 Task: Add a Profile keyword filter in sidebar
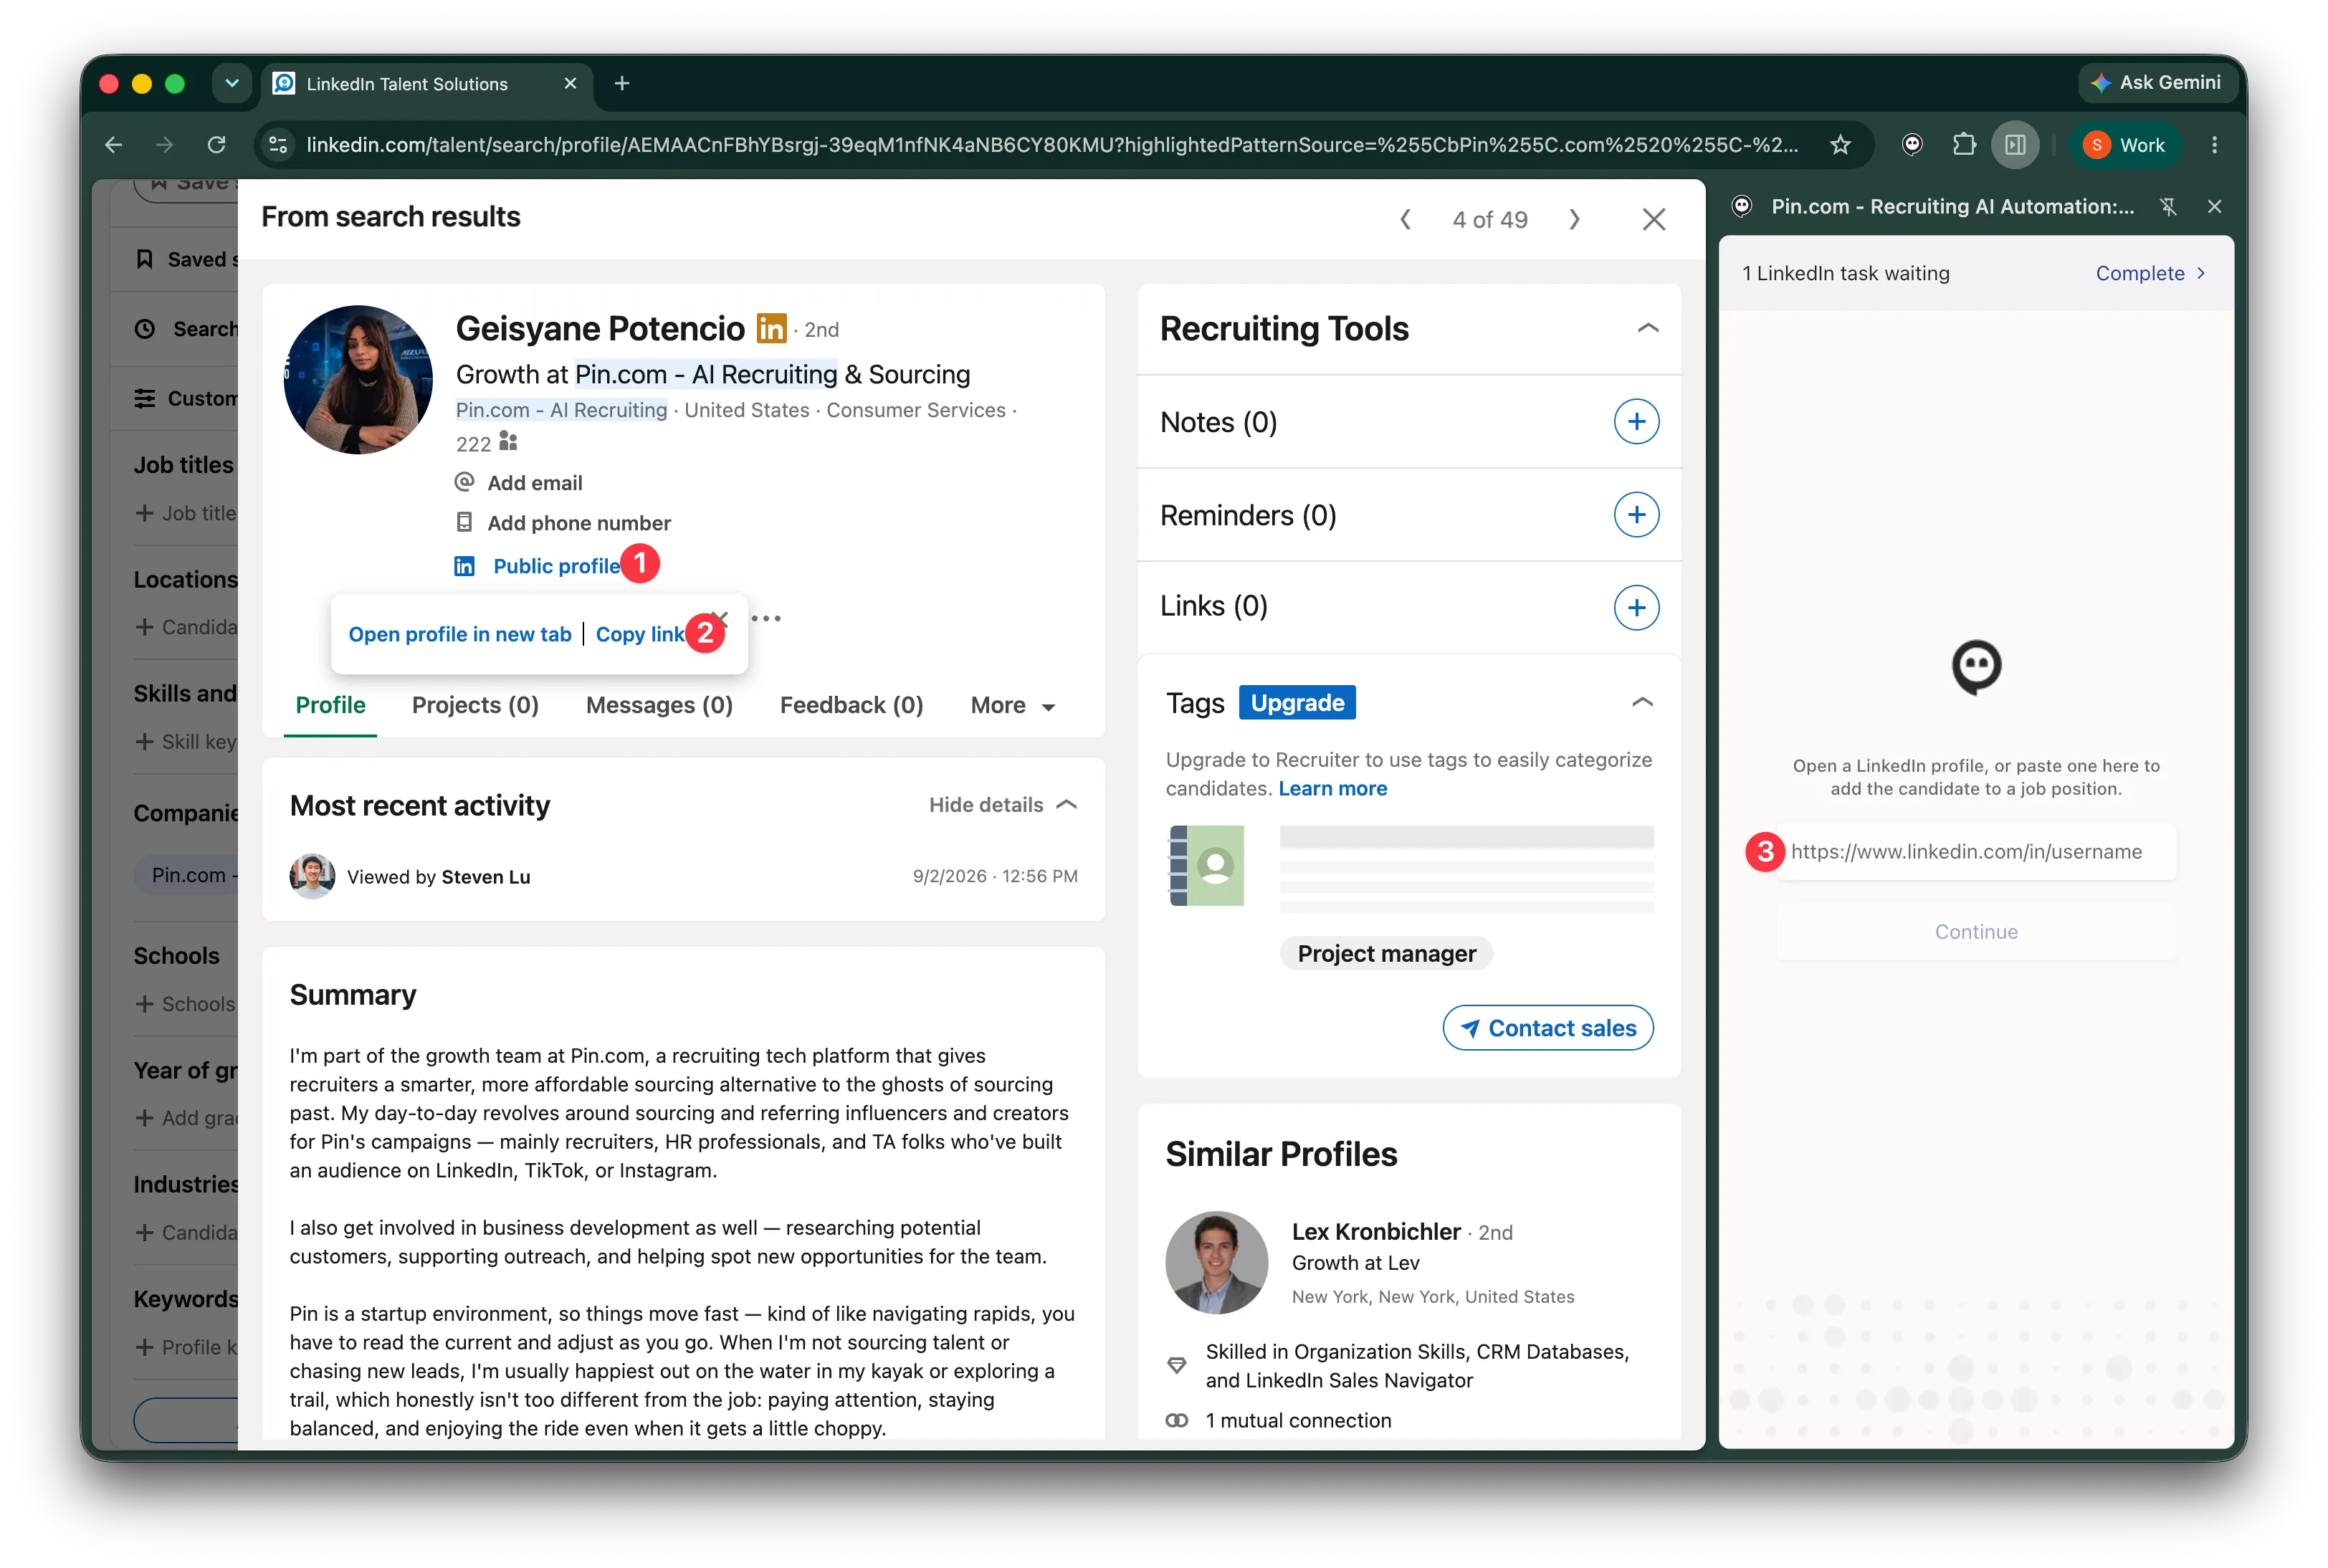[x=187, y=1347]
